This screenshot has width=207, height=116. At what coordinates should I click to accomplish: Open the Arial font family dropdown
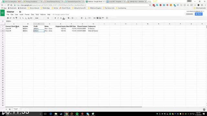click(x=40, y=18)
